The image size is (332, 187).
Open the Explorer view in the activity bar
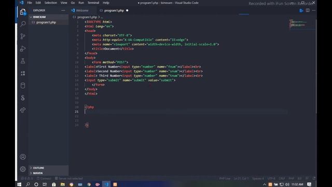[23, 12]
